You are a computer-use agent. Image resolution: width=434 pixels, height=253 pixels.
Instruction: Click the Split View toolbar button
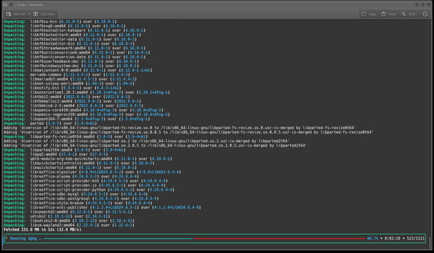(x=44, y=14)
